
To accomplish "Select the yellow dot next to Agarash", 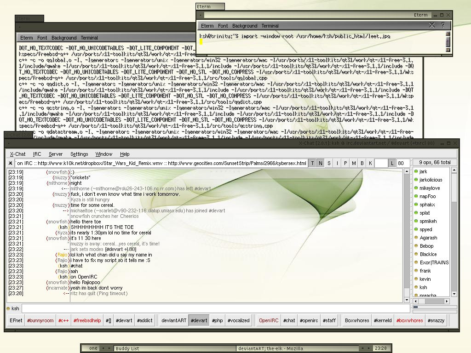I will coord(416,238).
